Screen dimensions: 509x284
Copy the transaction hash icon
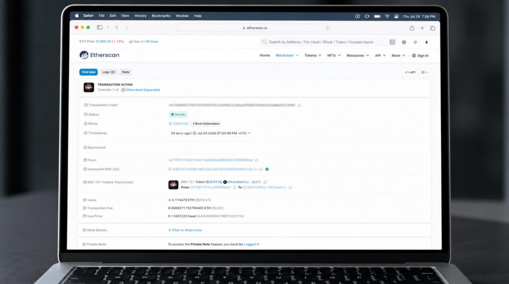point(299,105)
